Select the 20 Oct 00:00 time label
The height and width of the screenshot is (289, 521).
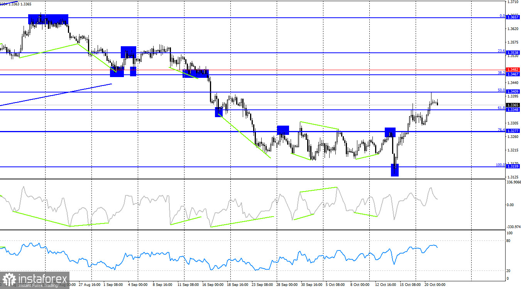coord(435,284)
